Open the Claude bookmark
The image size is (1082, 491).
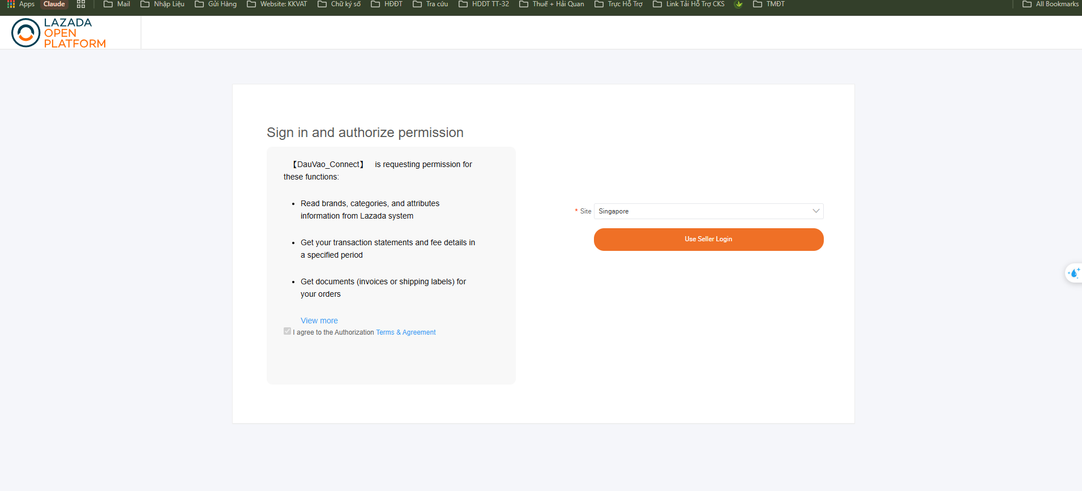(54, 4)
